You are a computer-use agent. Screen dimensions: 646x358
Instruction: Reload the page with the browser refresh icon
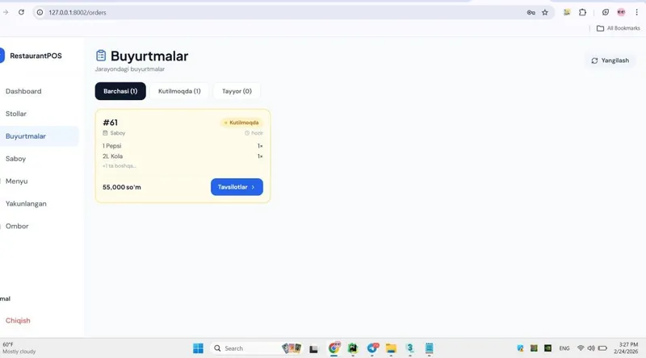22,12
